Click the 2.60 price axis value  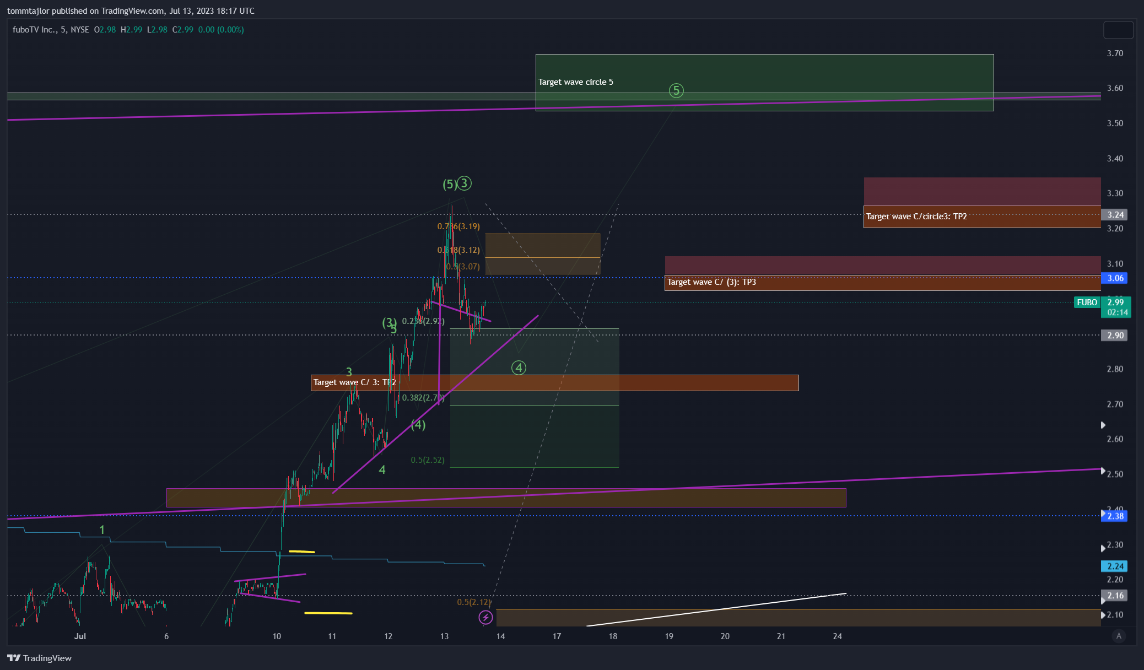[x=1115, y=439]
